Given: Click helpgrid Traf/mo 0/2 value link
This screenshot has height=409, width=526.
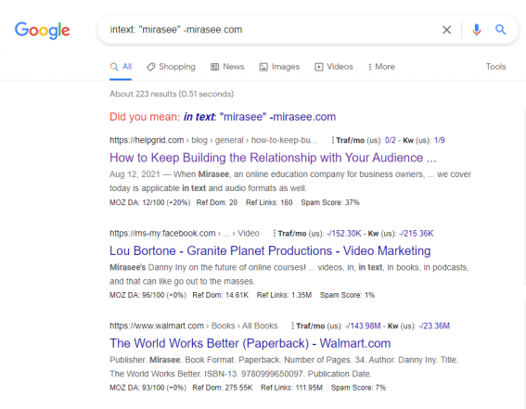Looking at the screenshot, I should [391, 140].
